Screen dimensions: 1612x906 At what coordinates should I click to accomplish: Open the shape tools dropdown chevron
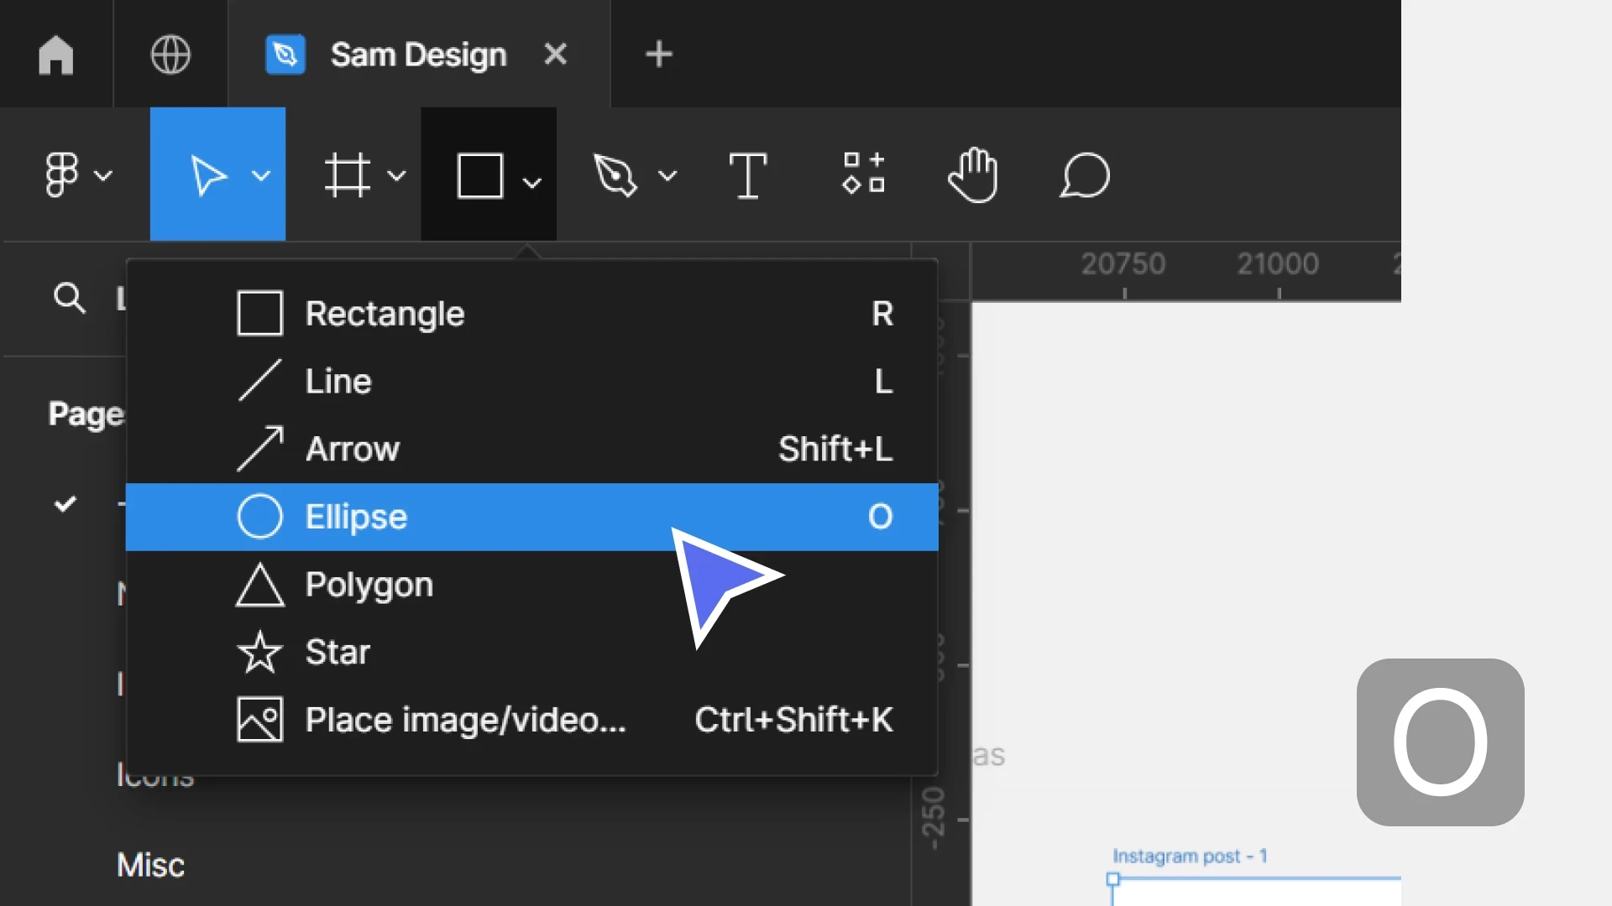tap(532, 180)
